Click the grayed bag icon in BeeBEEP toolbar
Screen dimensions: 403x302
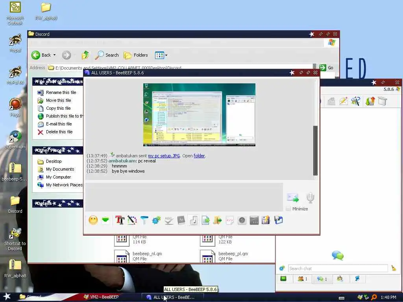tap(331, 101)
